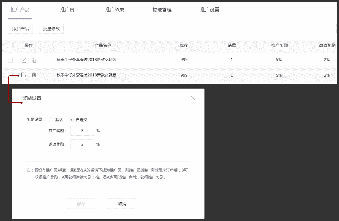Tick the select-all checkbox in table header
The image size is (339, 221).
pyautogui.click(x=10, y=45)
